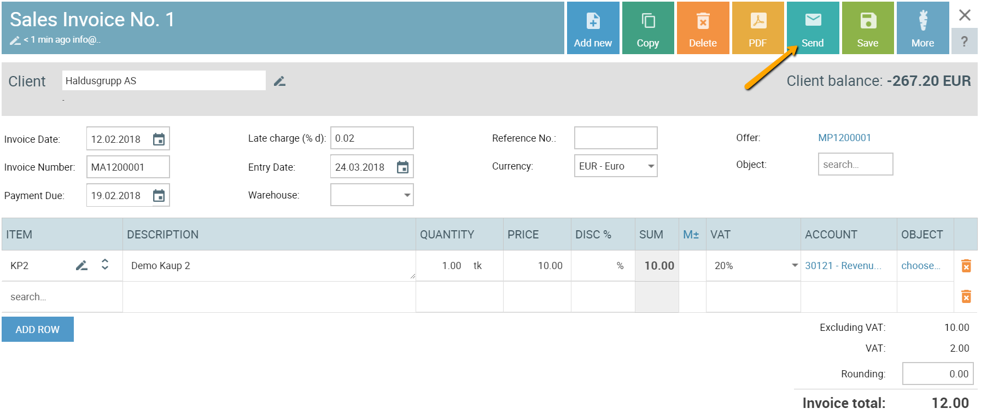Click the Object search field
Viewport: 981px width, 420px height.
pyautogui.click(x=855, y=164)
